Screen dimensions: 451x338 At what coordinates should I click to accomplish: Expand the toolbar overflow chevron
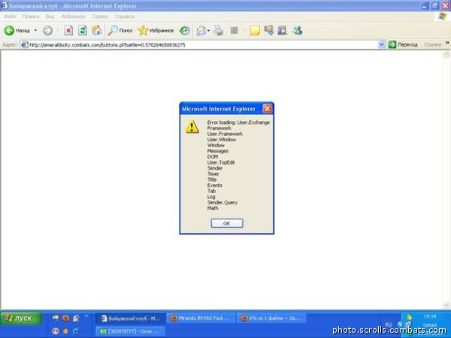coord(447,43)
